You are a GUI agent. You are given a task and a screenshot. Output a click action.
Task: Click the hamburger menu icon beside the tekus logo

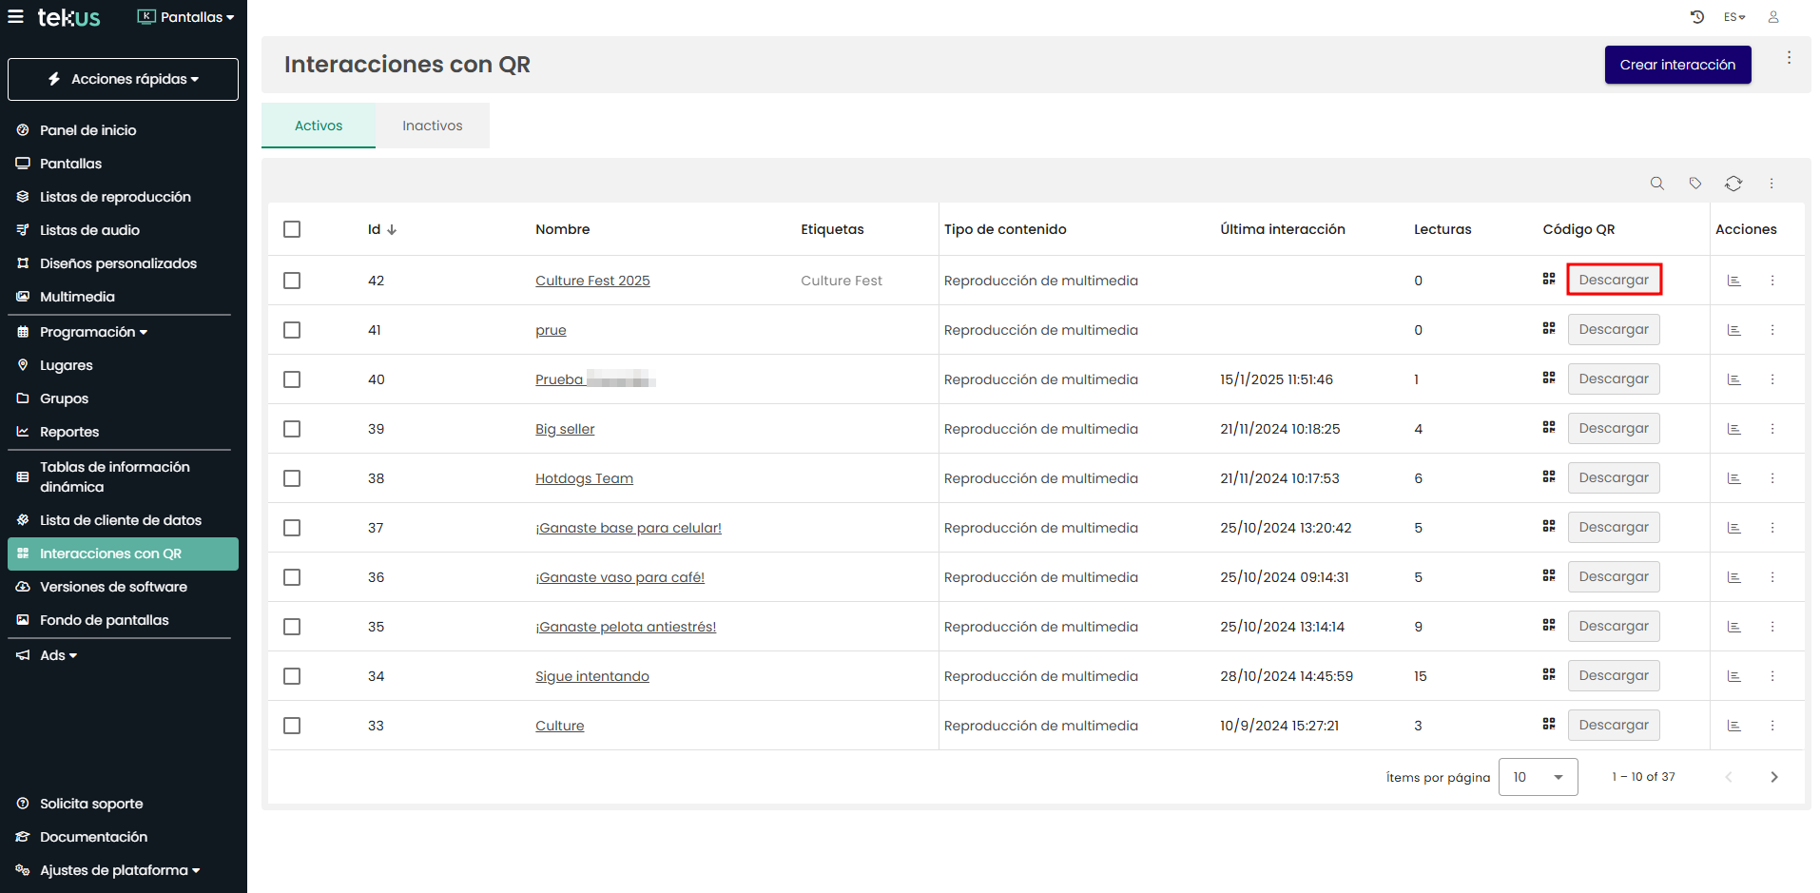coord(15,17)
